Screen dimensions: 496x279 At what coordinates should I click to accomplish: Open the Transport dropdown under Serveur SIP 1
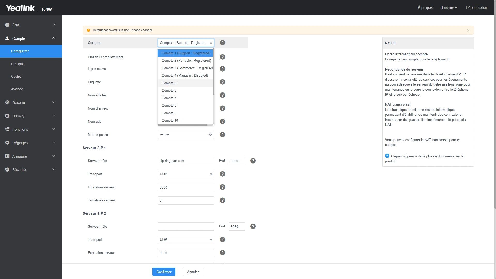point(186,174)
